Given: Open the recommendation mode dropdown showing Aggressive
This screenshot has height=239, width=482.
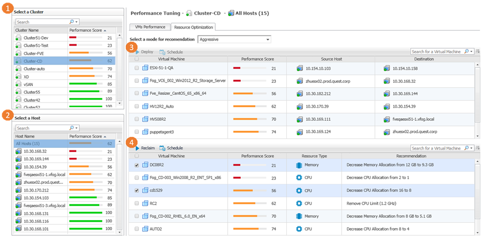Looking at the screenshot, I should (234, 40).
